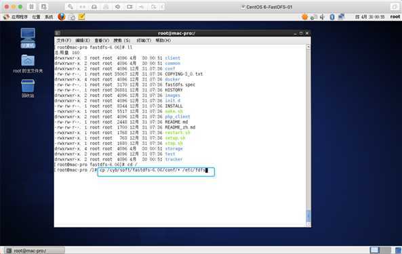
Task: Open VMware settings wrench icon
Action: (70, 7)
